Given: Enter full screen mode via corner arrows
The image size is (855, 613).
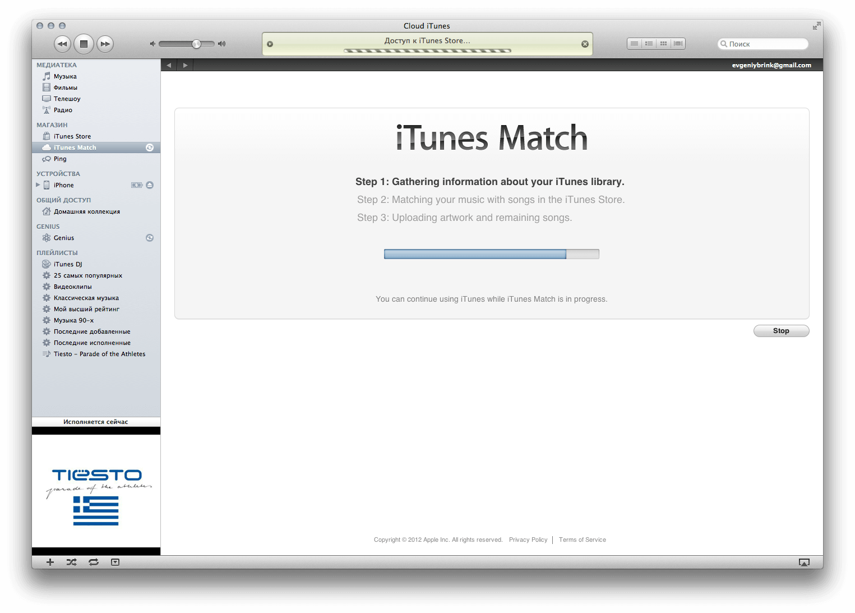Looking at the screenshot, I should [816, 26].
